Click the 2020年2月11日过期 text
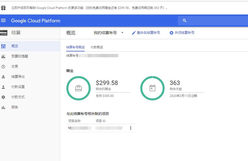Screen dimensions: 248x161 pyautogui.click(x=183, y=96)
